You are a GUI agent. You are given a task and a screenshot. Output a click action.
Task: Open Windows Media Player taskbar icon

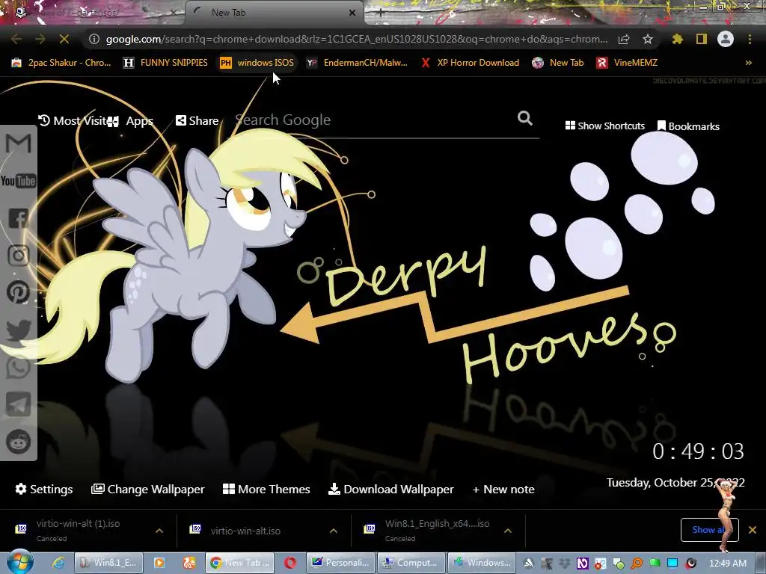tap(159, 563)
